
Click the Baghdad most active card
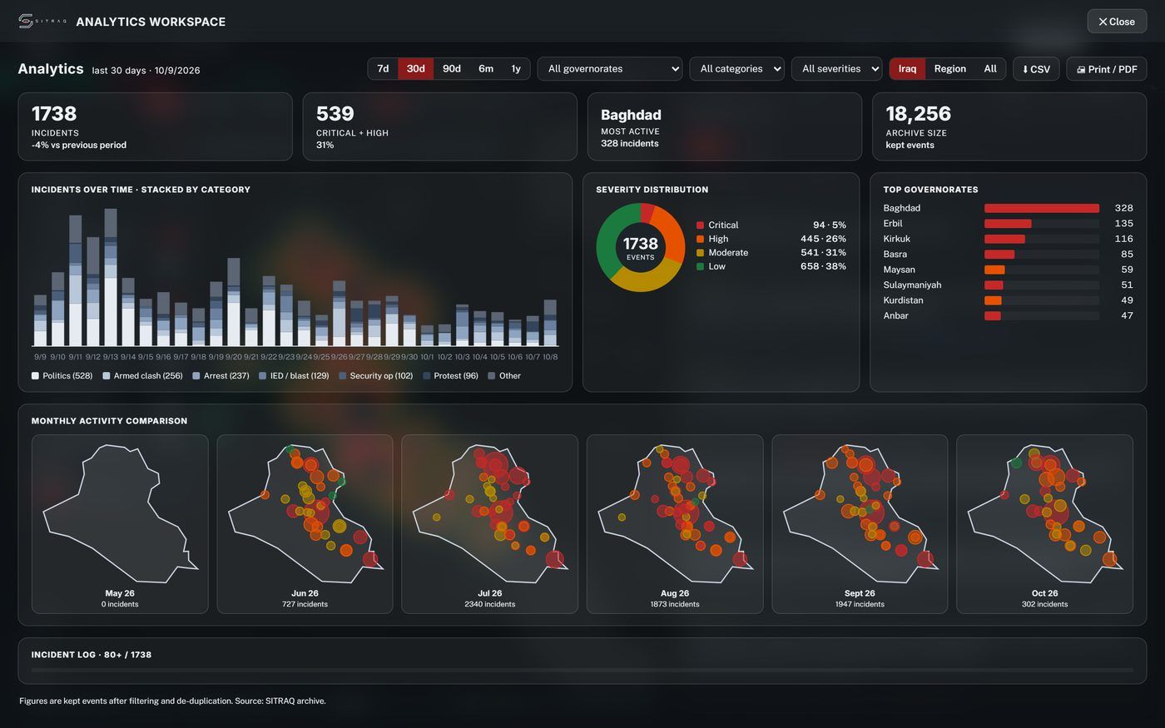(725, 126)
